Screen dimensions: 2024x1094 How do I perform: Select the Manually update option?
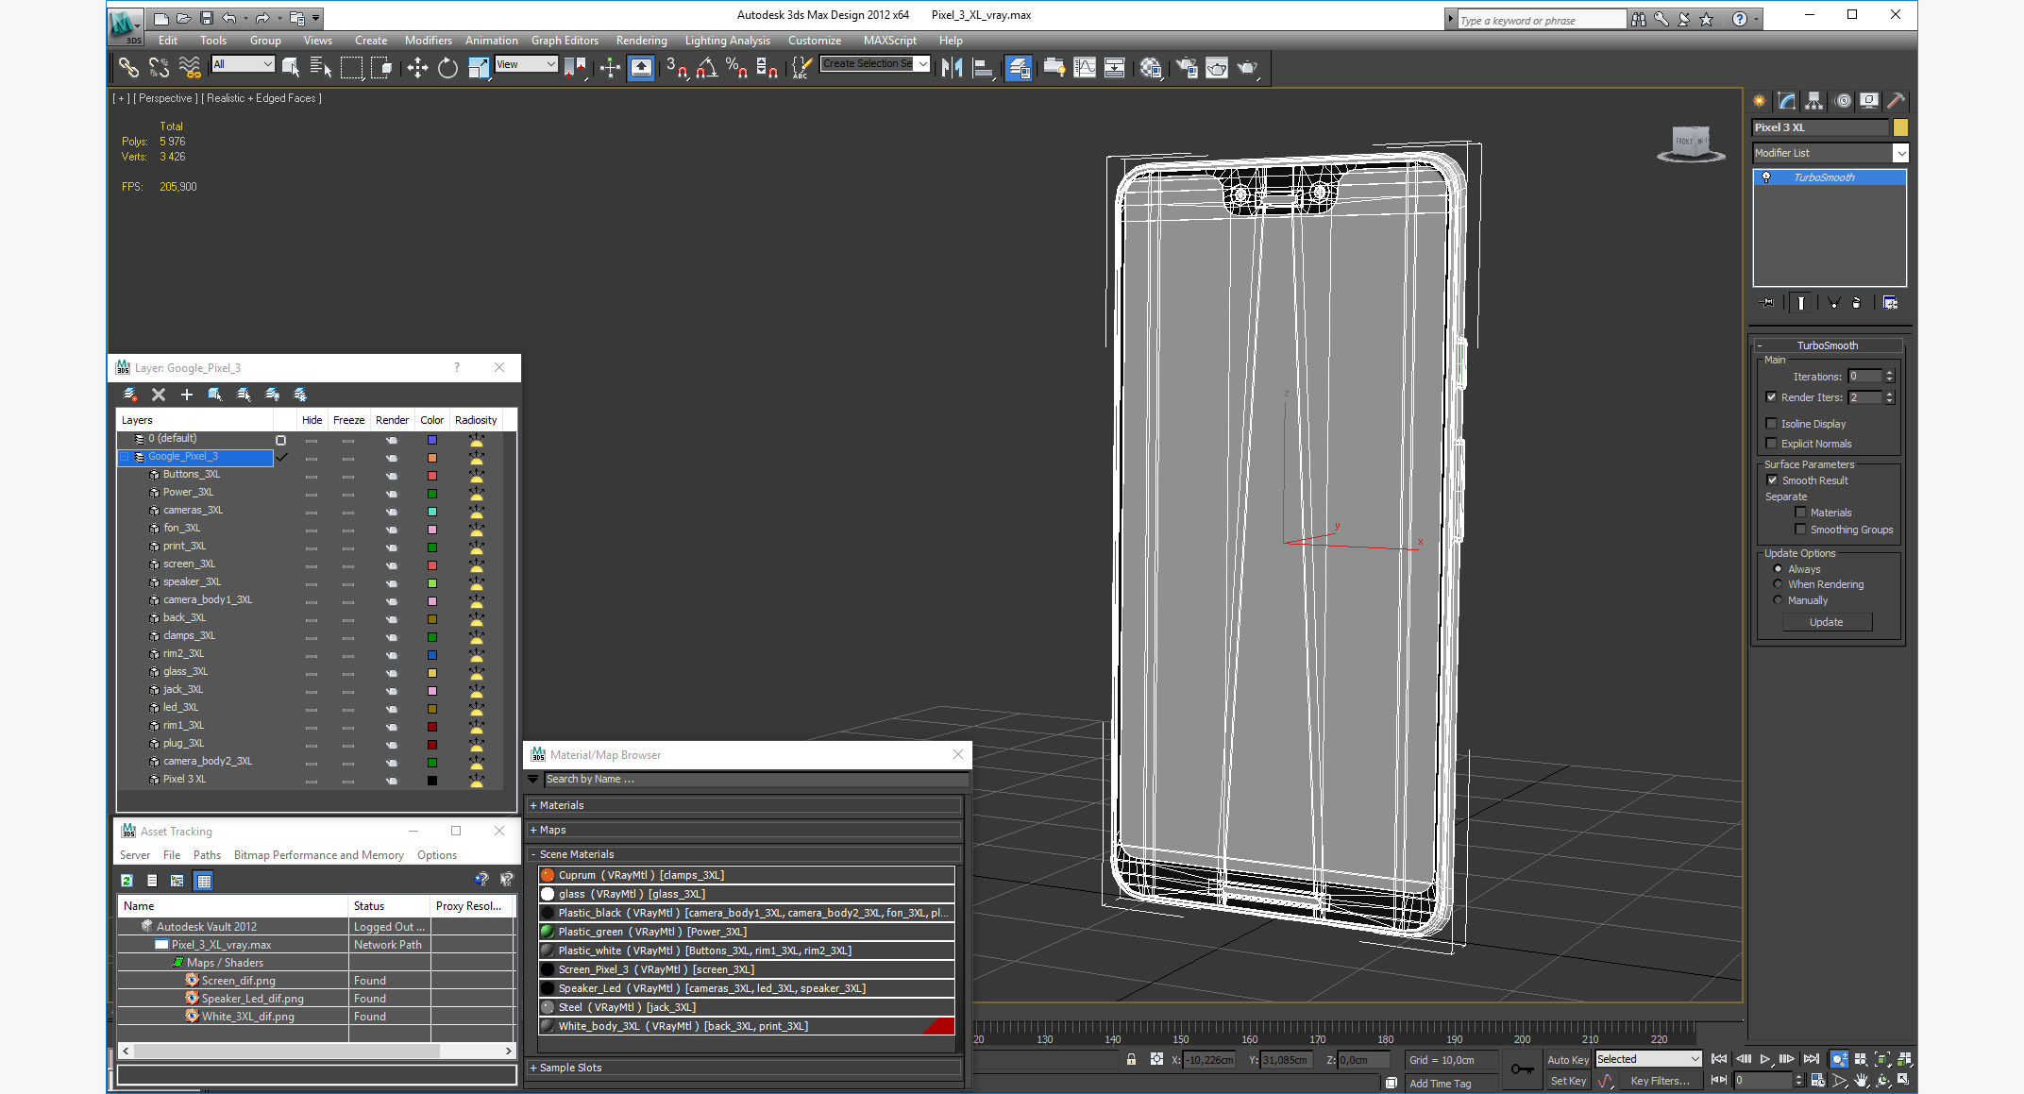click(1779, 600)
